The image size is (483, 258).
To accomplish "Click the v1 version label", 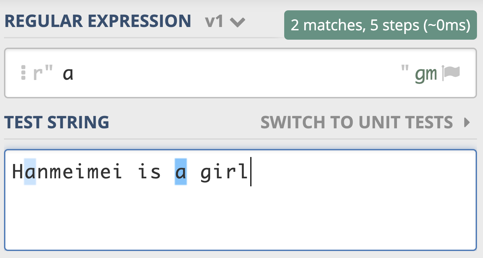I will [x=214, y=22].
